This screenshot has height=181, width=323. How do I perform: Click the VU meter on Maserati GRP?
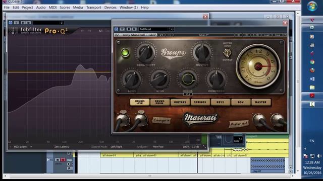[x=258, y=66]
